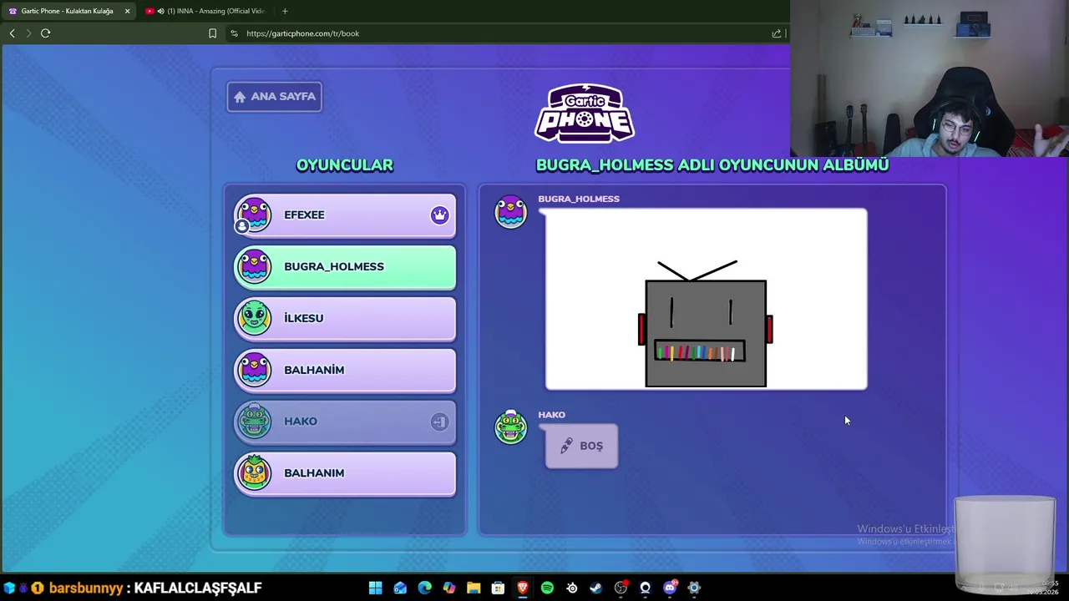Click the Brave browser taskbar icon
1069x601 pixels.
coord(523,588)
